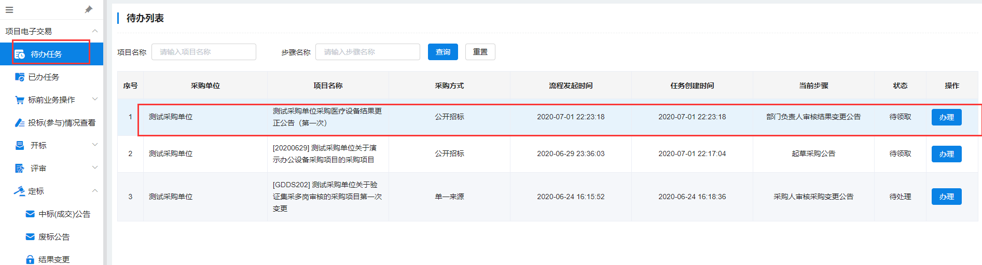
Task: Open the 中标(成交)公告 menu item
Action: coord(64,214)
